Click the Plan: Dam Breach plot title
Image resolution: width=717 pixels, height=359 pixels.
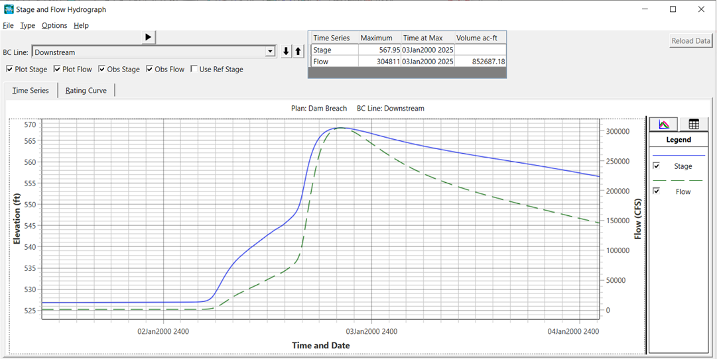coord(319,109)
